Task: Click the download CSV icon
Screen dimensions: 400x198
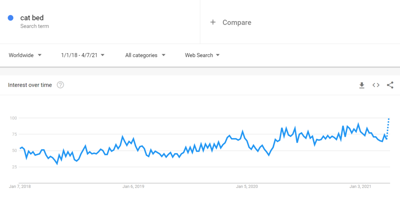Action: click(362, 85)
